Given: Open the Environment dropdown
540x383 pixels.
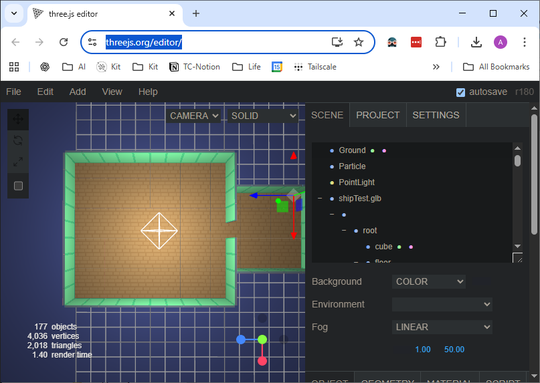Looking at the screenshot, I should [x=442, y=304].
